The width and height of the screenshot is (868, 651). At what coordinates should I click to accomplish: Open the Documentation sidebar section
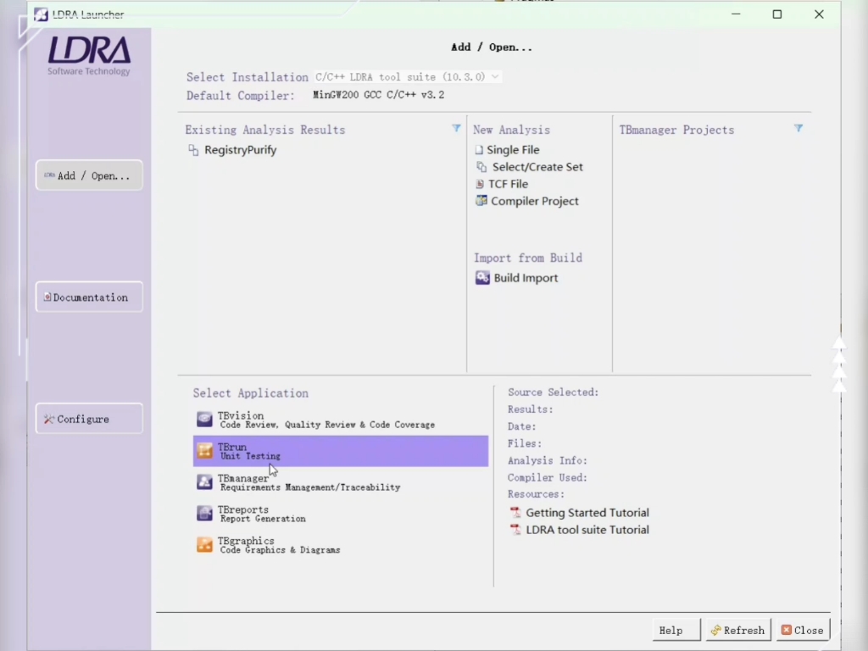pyautogui.click(x=89, y=298)
